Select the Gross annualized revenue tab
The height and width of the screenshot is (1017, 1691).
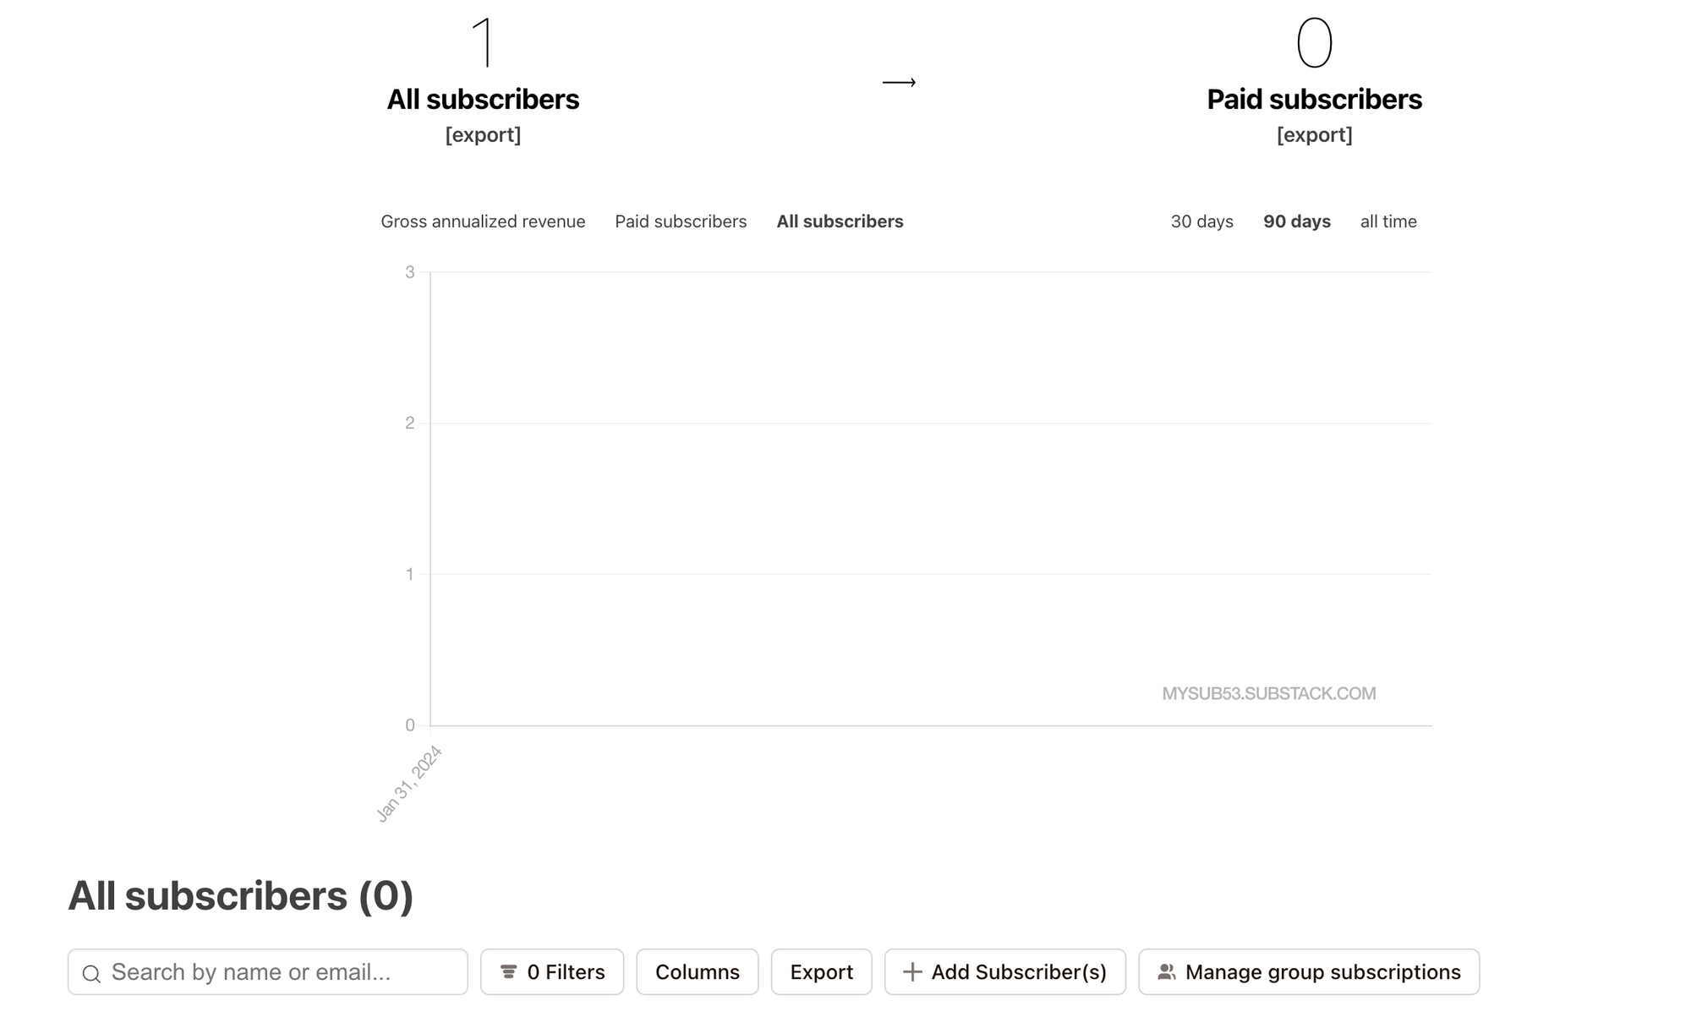click(482, 221)
